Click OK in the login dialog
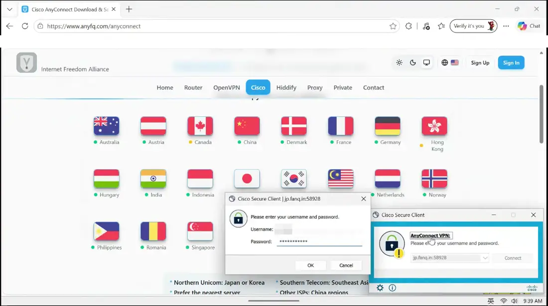 click(311, 265)
